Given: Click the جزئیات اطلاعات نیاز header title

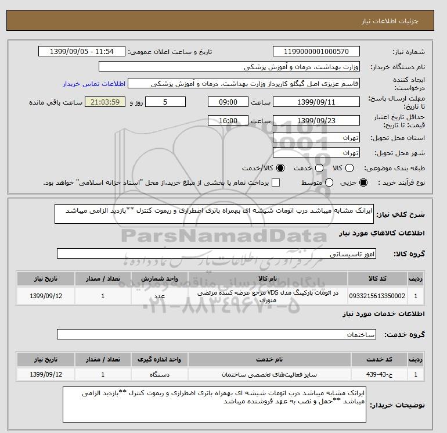Looking at the screenshot, I should tap(390, 21).
